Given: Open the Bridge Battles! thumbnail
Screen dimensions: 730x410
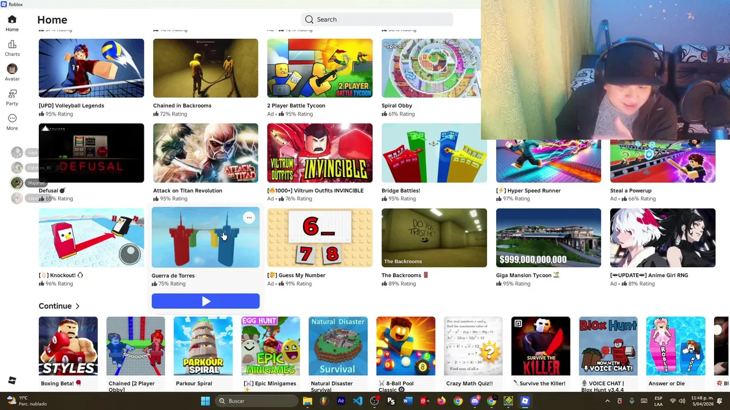Looking at the screenshot, I should coord(434,153).
